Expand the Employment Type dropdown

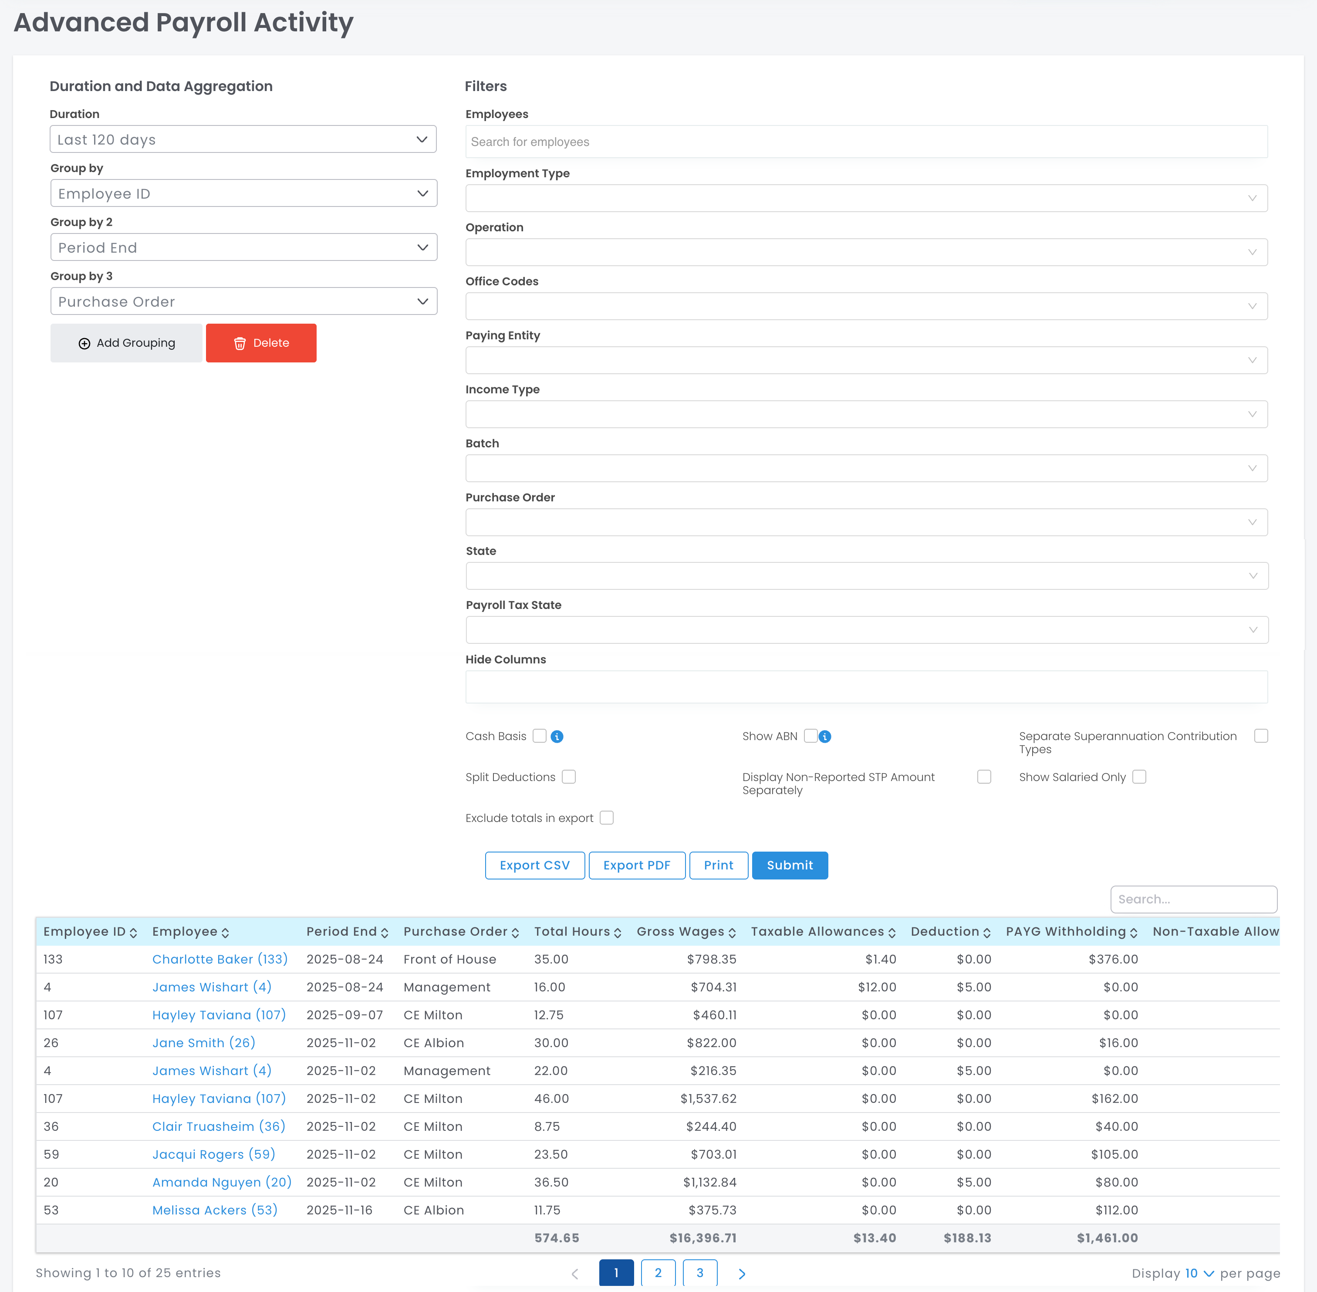tap(866, 198)
